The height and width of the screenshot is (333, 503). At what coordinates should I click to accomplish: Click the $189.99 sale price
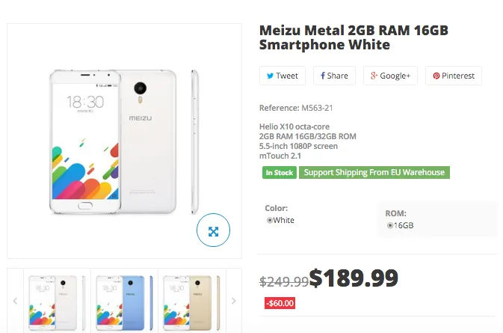click(x=354, y=278)
